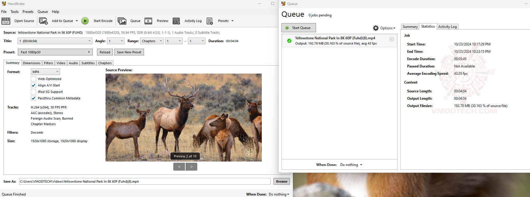Viewport: 530px width, 197px height.
Task: Click the Open Source clapperboard icon
Action: click(x=6, y=21)
